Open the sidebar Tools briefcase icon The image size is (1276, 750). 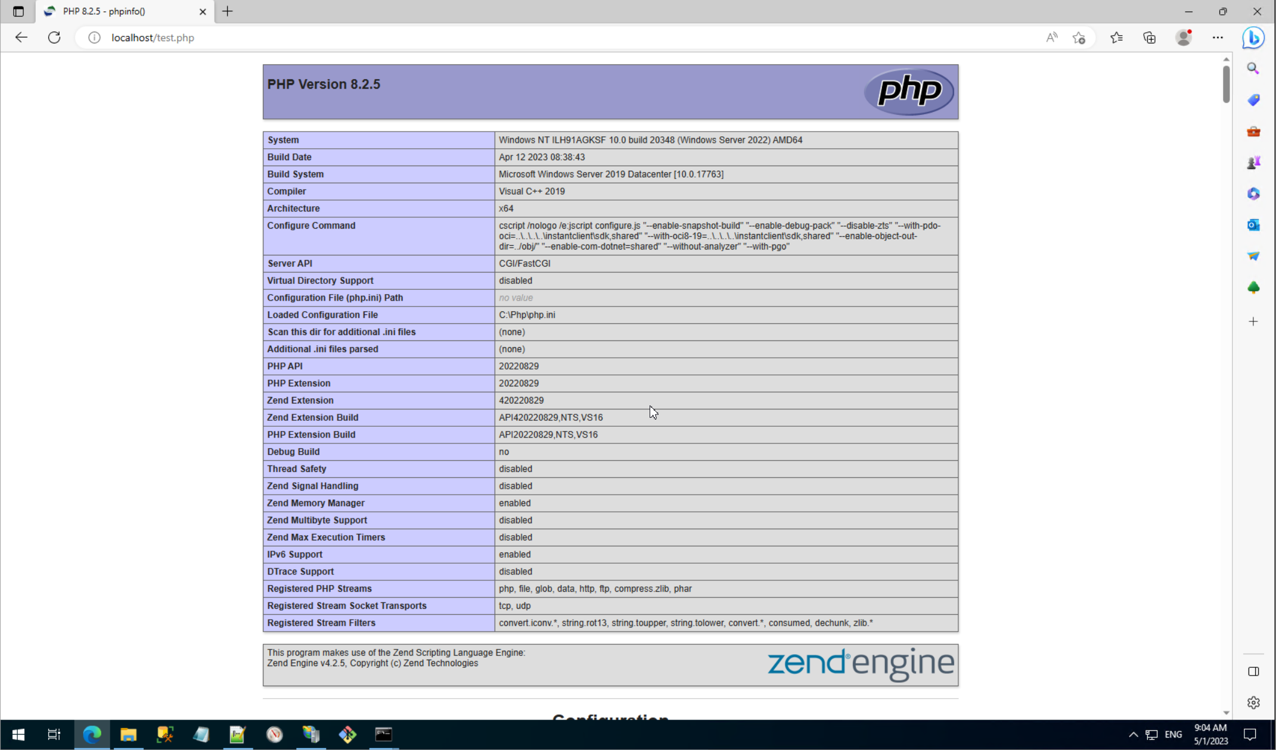coord(1253,132)
